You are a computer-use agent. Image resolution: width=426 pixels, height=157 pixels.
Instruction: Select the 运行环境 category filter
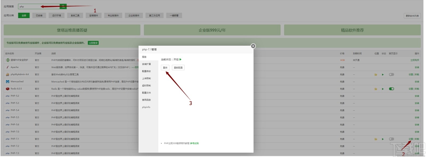(56, 15)
